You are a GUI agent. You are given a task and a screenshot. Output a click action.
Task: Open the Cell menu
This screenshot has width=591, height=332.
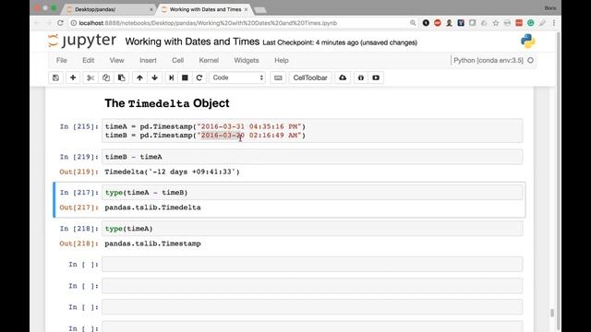tap(177, 60)
